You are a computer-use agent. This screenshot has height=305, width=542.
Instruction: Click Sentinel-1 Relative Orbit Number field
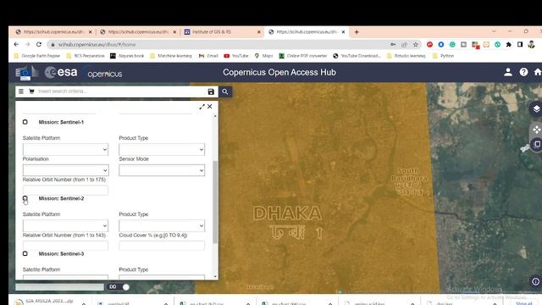(65, 190)
